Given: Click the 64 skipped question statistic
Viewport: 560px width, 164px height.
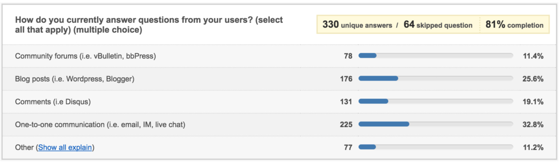Looking at the screenshot, I should click(438, 25).
